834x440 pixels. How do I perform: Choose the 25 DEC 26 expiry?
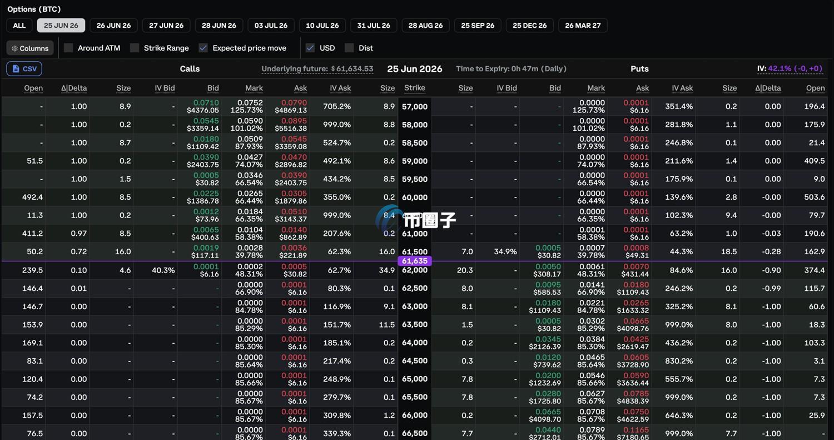530,26
